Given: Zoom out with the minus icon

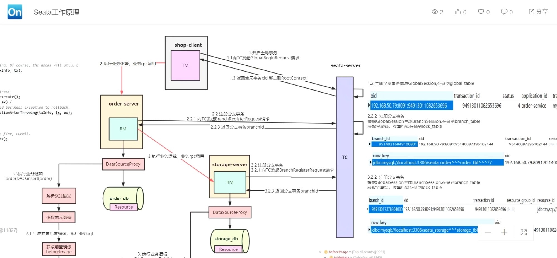Looking at the screenshot, I should click(x=488, y=232).
